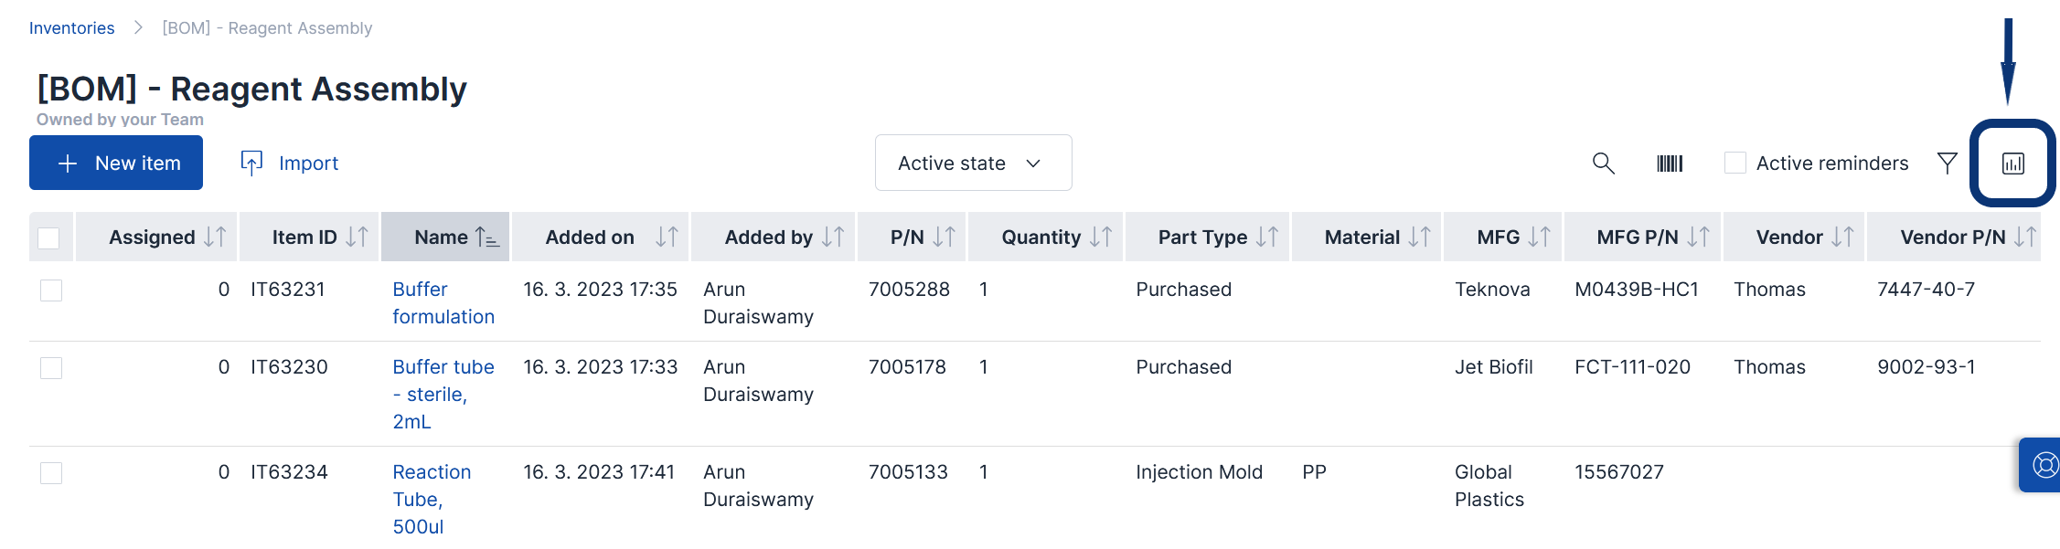
Task: Toggle the Name column sort order
Action: 487,238
